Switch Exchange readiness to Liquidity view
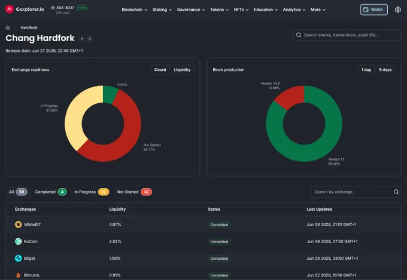 [x=182, y=70]
